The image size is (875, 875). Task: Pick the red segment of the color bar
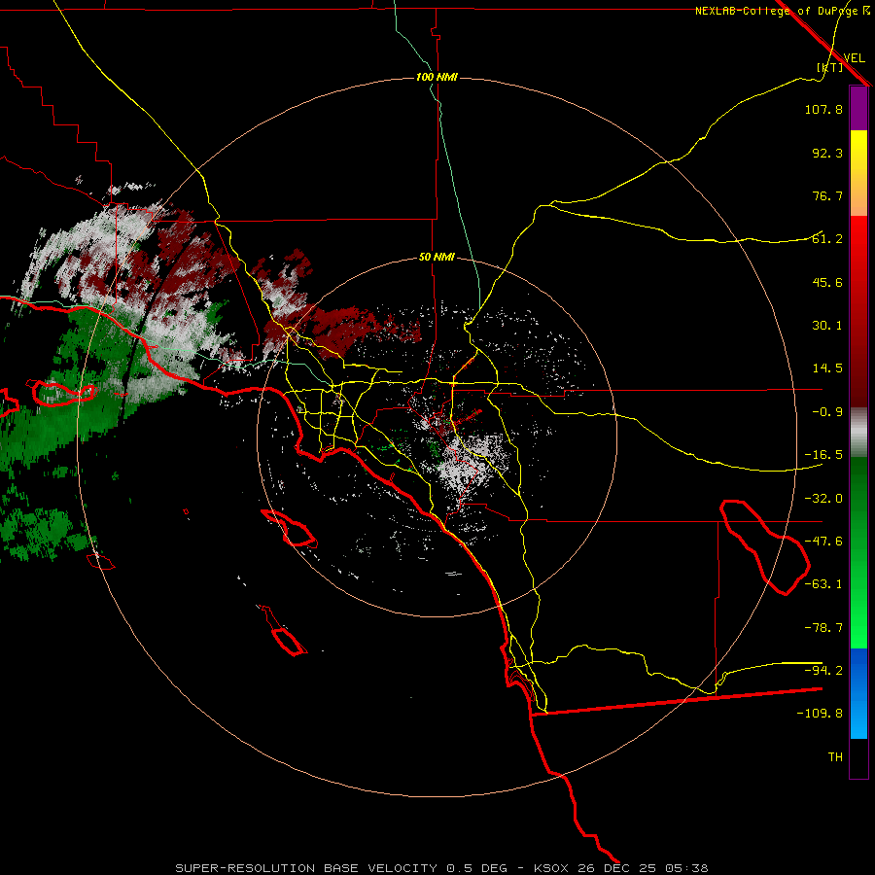coord(858,311)
